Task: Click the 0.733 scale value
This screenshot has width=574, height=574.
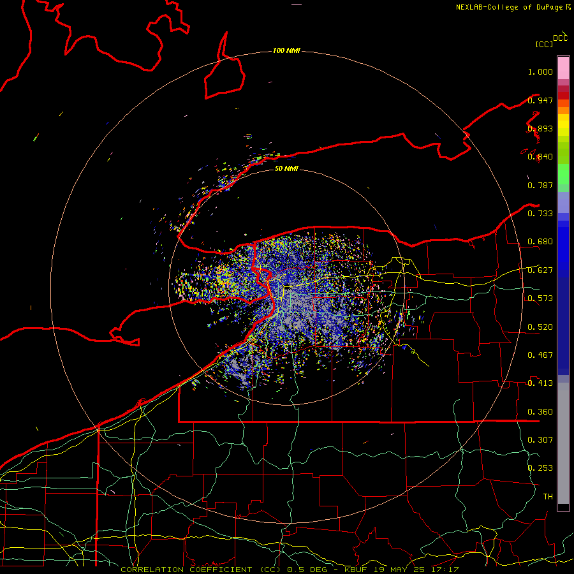Action: pos(540,214)
